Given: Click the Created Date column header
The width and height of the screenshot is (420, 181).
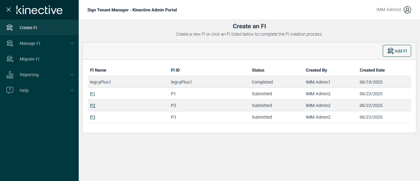Looking at the screenshot, I should [372, 70].
